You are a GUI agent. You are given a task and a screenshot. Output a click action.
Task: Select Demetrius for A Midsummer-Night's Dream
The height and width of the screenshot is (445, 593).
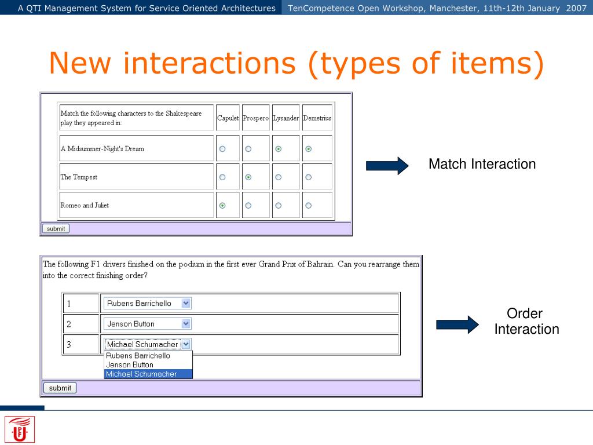point(309,149)
